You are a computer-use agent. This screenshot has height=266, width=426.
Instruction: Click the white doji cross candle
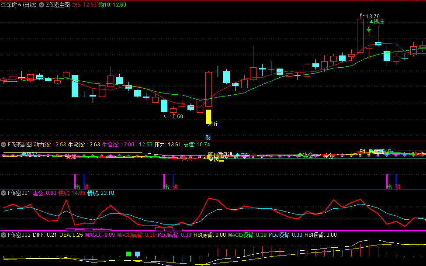298,76
